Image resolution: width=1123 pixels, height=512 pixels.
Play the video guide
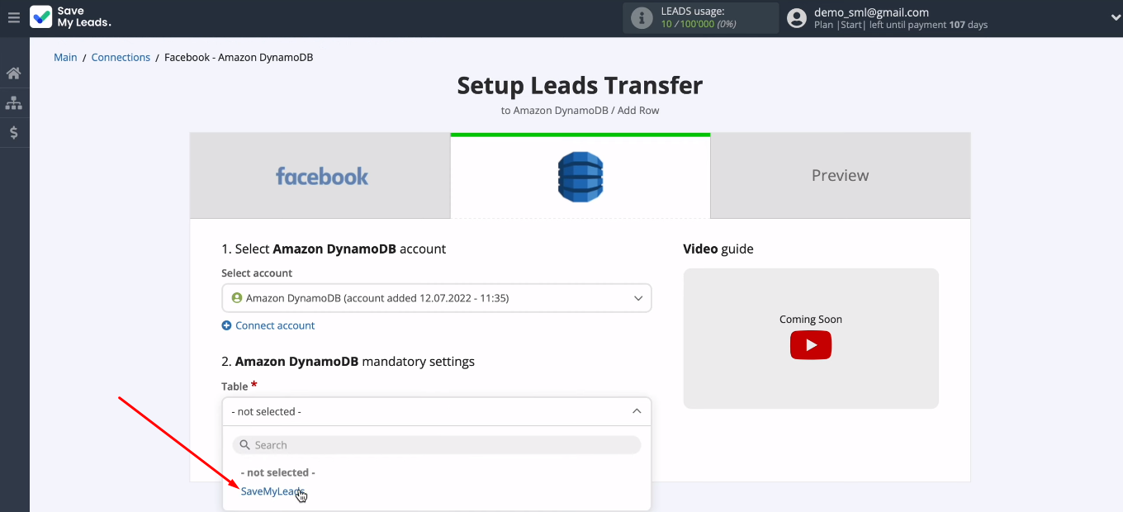click(x=811, y=345)
